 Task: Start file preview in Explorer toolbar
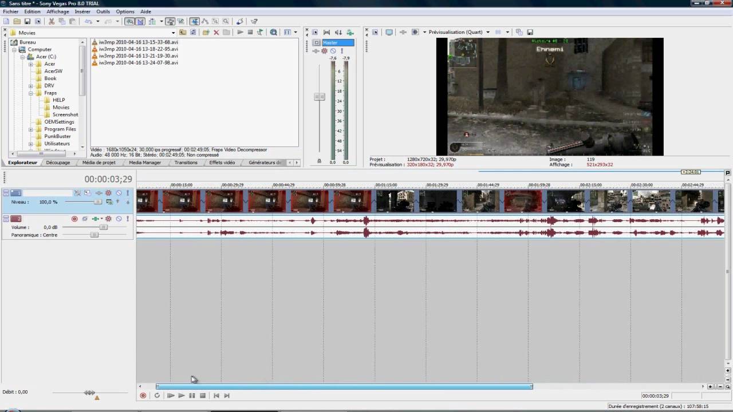pyautogui.click(x=240, y=32)
